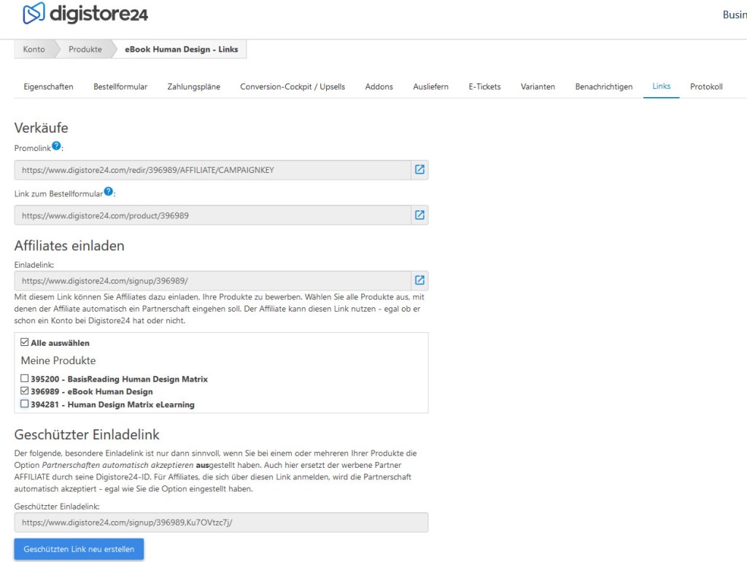This screenshot has width=747, height=562.
Task: Click help icon beside Link zum Bestellformular
Action: pos(109,191)
